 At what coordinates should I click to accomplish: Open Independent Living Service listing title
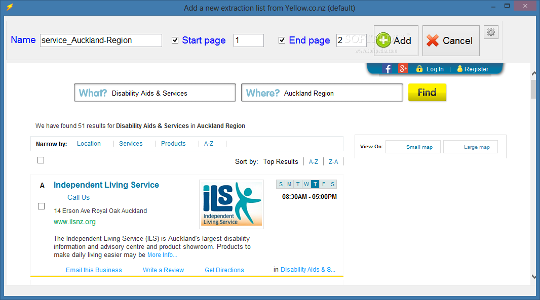point(106,185)
